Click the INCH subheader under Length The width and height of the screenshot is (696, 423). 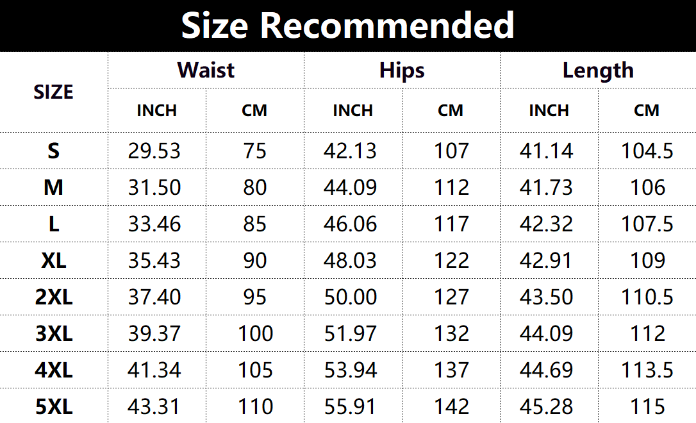[549, 111]
